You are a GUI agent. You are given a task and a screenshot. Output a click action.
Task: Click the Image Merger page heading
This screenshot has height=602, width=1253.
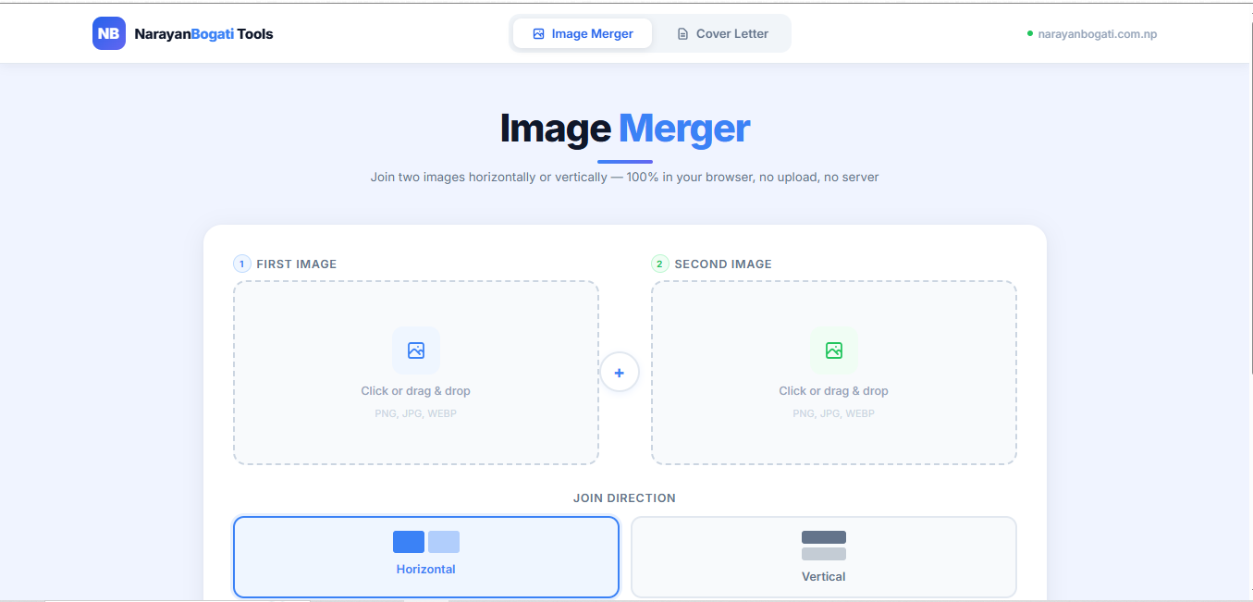(625, 129)
